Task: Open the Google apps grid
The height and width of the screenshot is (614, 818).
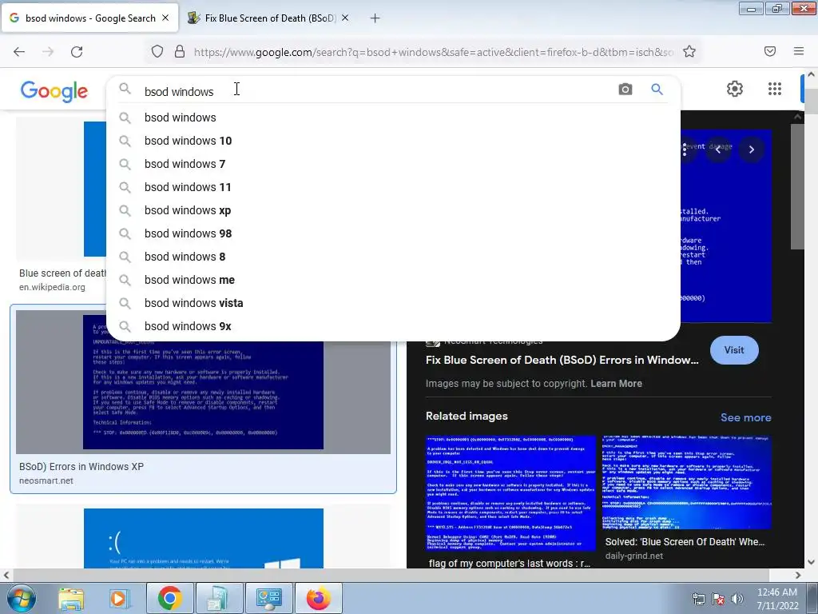Action: [775, 89]
